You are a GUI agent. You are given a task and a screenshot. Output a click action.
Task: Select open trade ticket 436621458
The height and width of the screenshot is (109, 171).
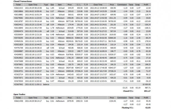pos(82,101)
